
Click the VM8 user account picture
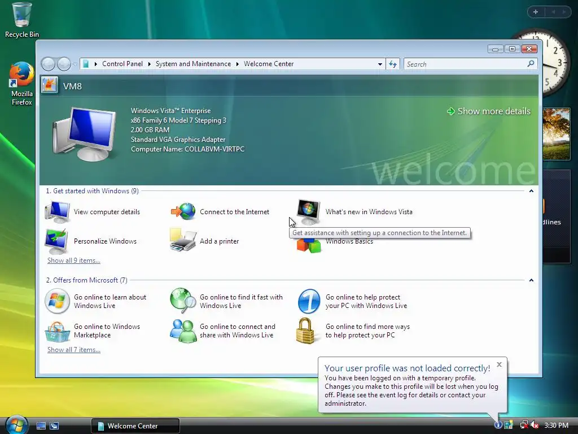tap(50, 85)
